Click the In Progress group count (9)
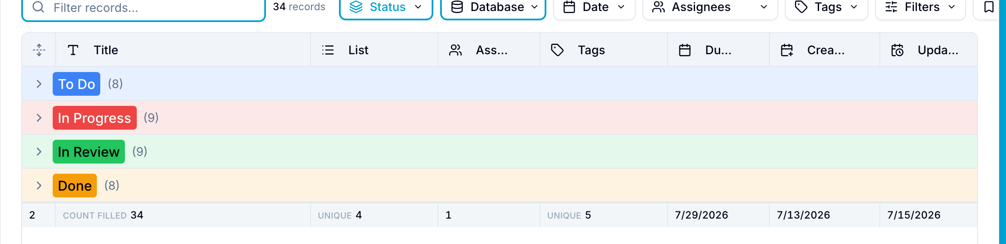Screen dimensions: 1006x244 point(151,118)
